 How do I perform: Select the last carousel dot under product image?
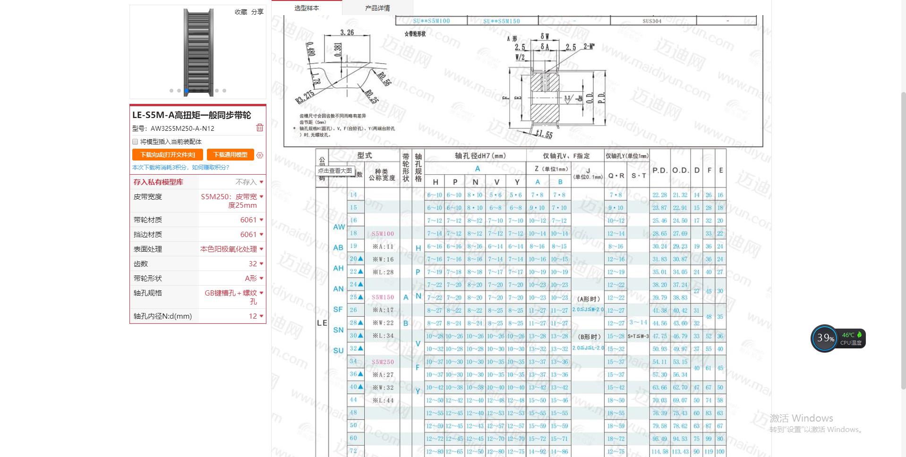point(224,91)
